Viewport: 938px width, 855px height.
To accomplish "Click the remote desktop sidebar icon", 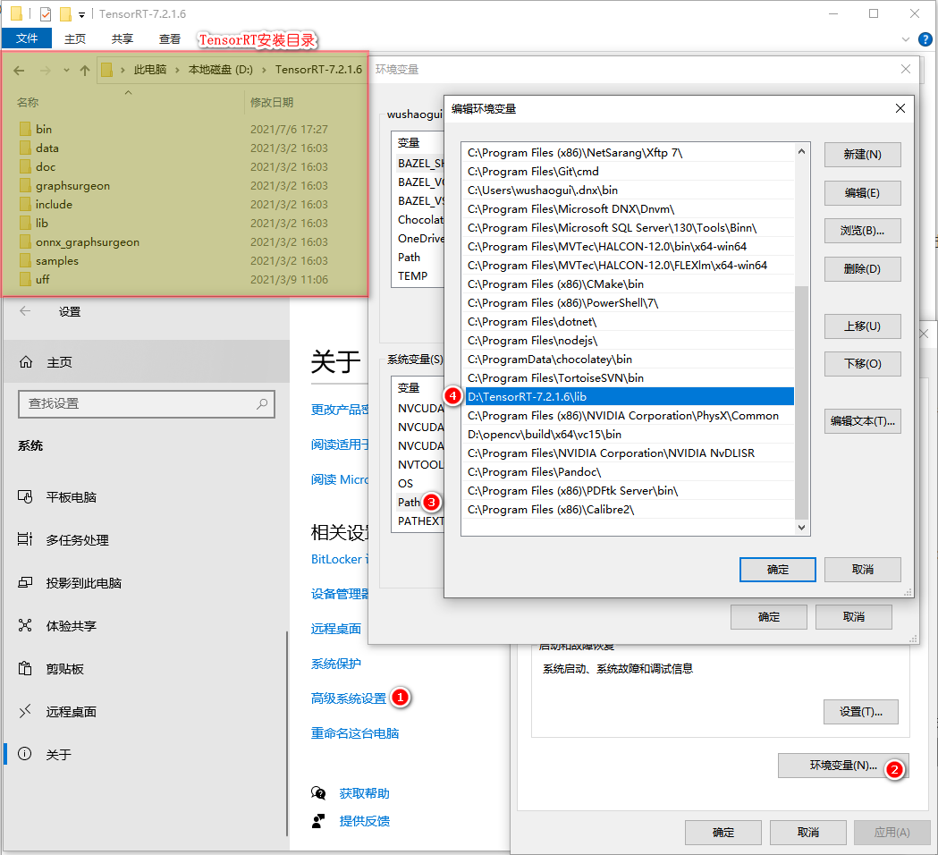I will click(x=25, y=712).
